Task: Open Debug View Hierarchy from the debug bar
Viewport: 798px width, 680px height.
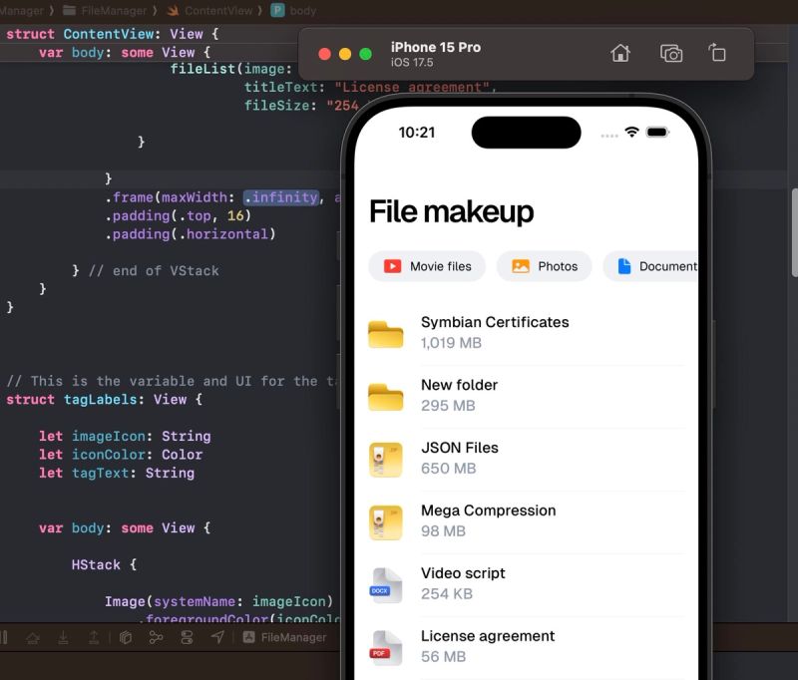Action: pos(126,637)
